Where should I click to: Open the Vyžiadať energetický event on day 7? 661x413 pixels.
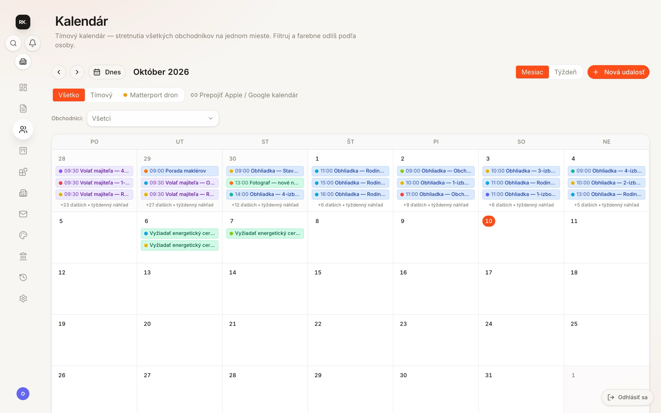click(x=265, y=233)
